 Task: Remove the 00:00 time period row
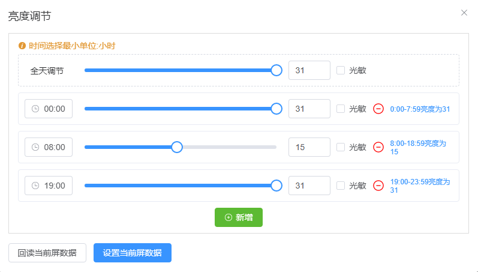pyautogui.click(x=378, y=109)
